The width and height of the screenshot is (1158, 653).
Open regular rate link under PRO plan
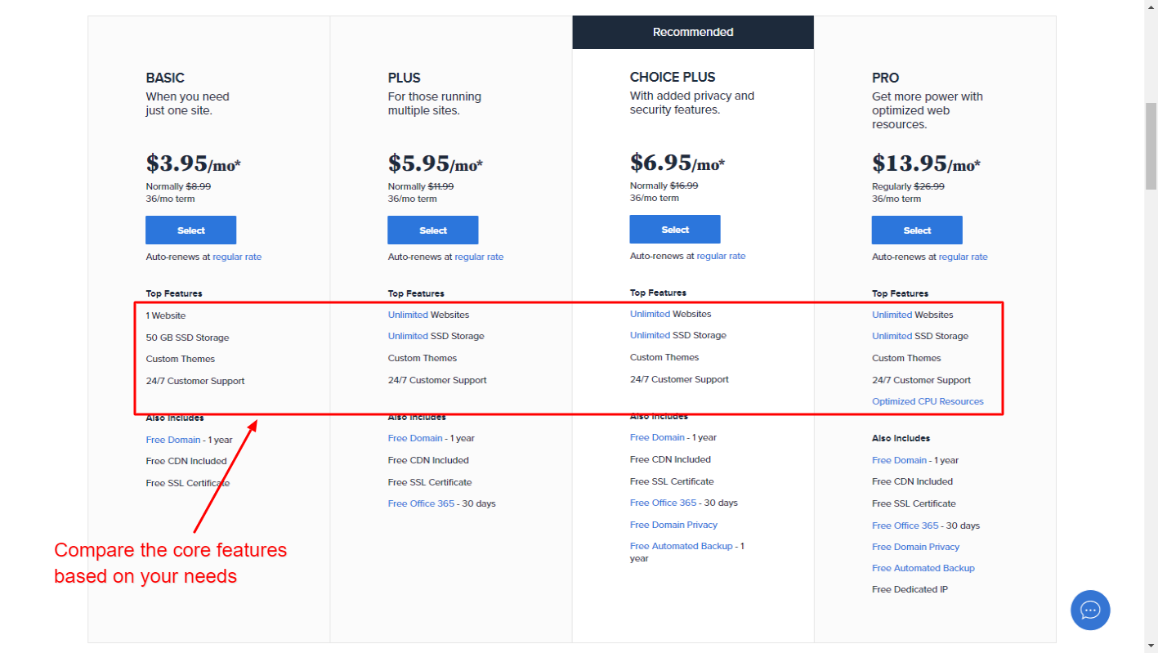963,257
